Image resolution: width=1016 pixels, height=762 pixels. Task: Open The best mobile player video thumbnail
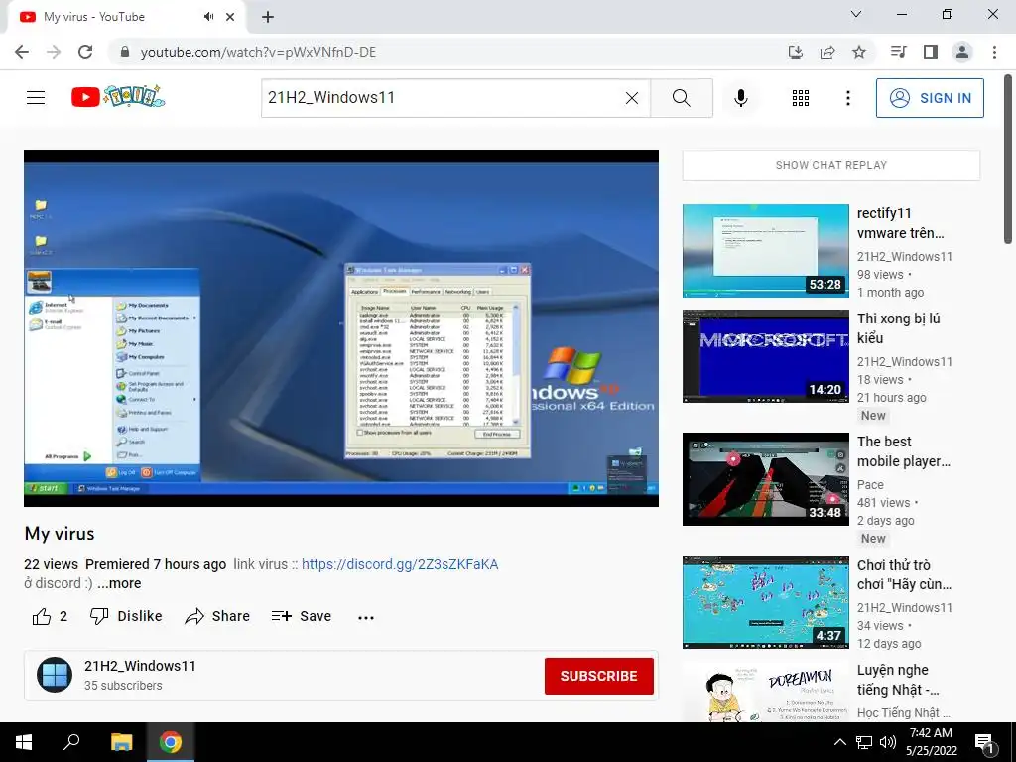point(765,479)
